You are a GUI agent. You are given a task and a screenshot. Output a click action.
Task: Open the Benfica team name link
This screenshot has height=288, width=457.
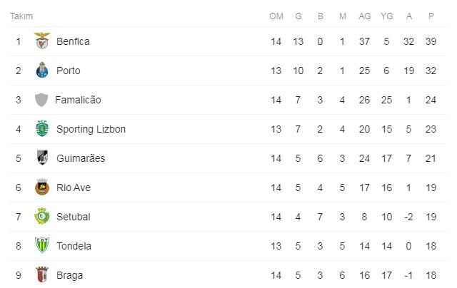pos(73,41)
